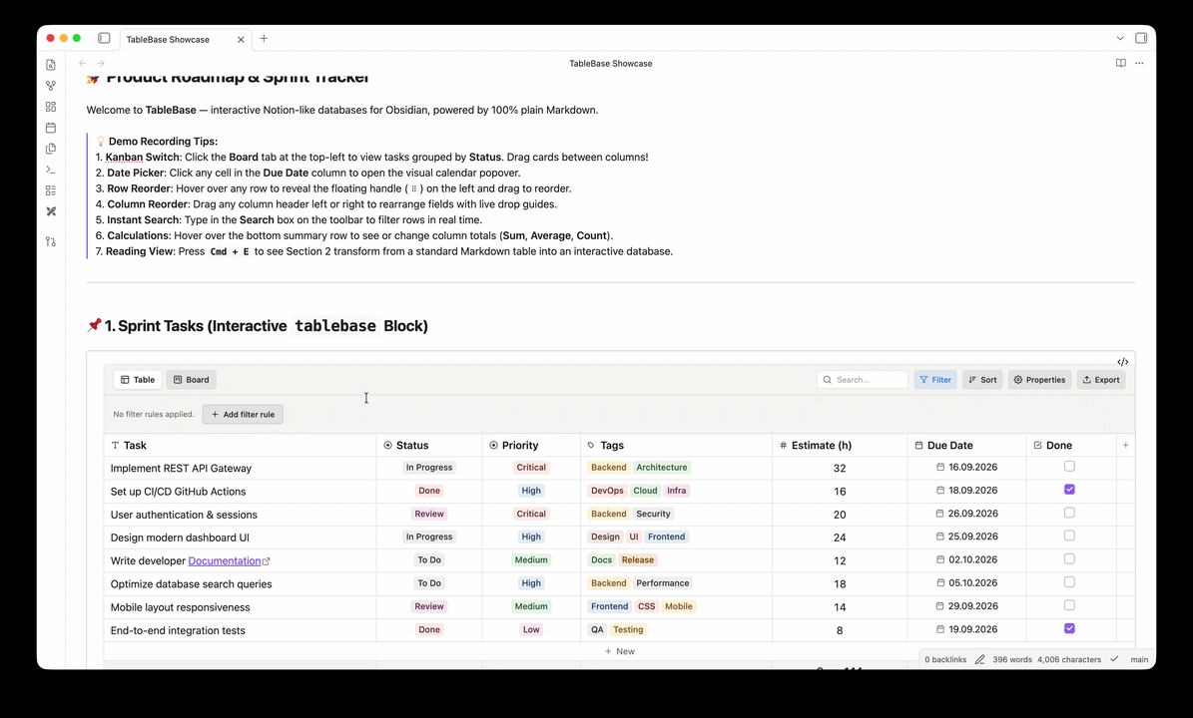Click the Sort button
Viewport: 1193px width, 718px height.
pyautogui.click(x=982, y=380)
